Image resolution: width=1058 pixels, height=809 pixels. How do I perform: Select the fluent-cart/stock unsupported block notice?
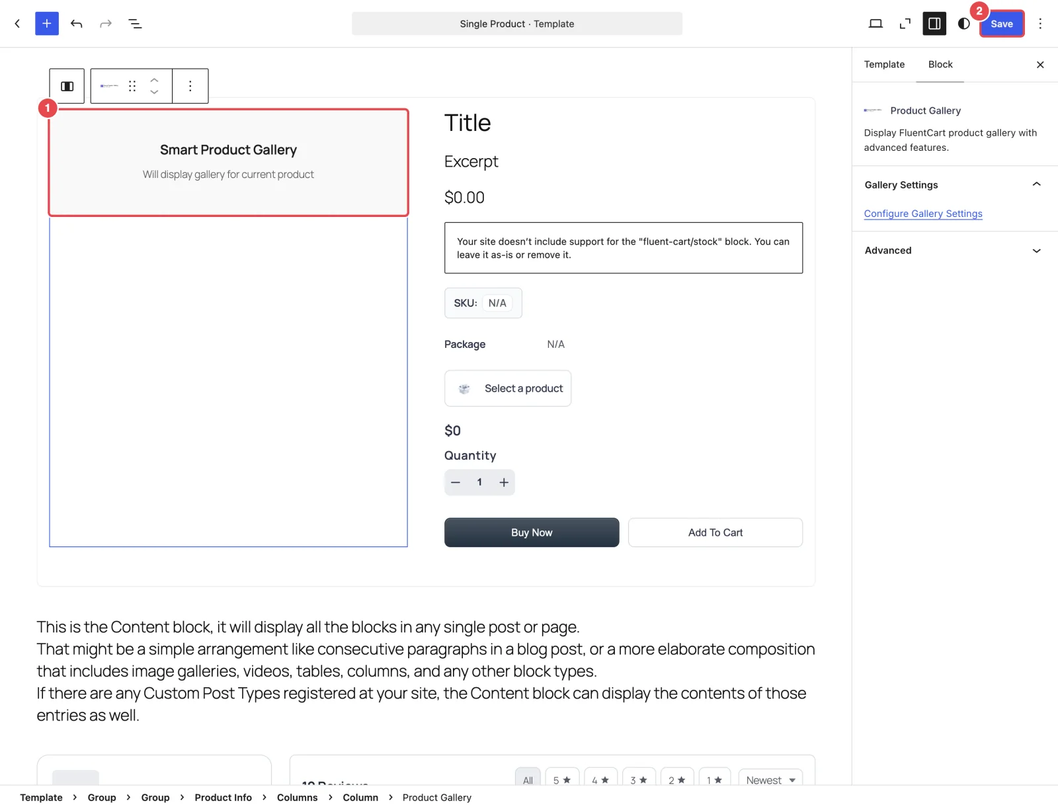(624, 248)
